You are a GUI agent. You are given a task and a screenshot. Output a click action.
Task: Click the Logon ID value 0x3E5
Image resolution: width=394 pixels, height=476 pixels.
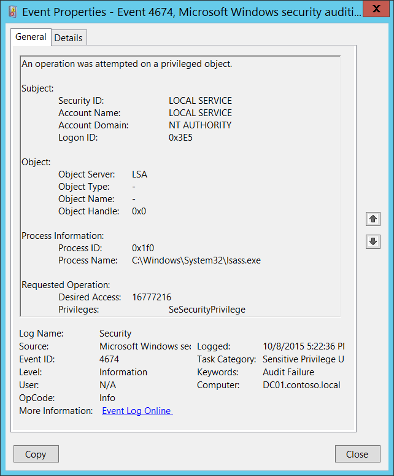pyautogui.click(x=180, y=138)
